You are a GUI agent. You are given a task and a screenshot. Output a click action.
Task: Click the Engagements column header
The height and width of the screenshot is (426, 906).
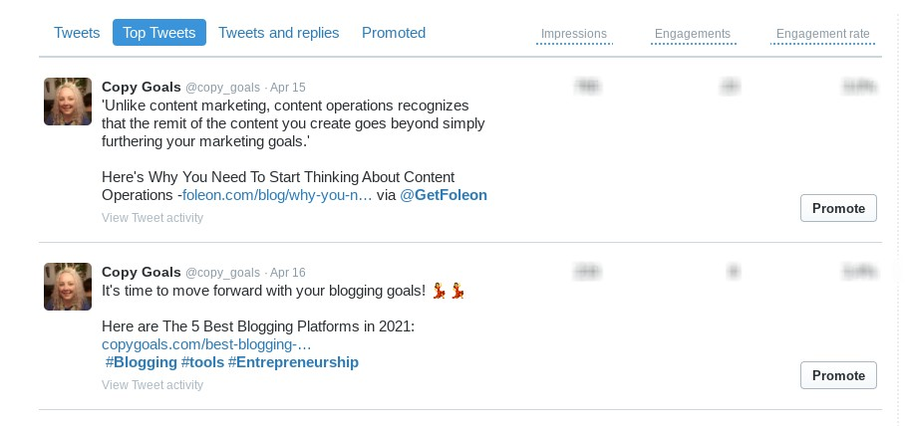point(692,35)
